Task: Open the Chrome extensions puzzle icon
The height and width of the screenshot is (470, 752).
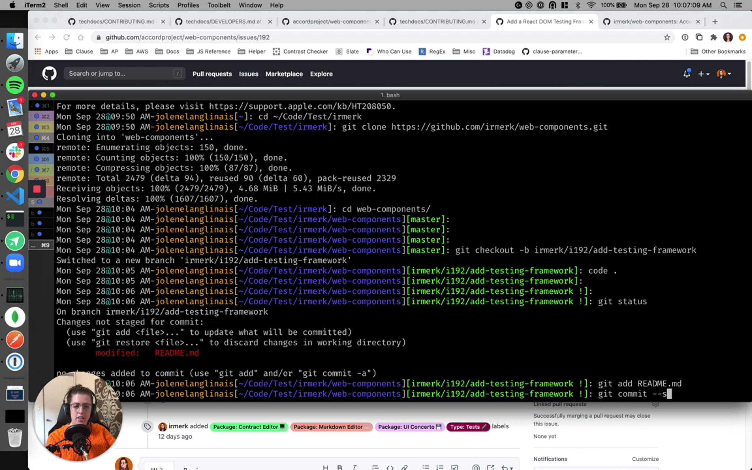Action: pyautogui.click(x=713, y=37)
